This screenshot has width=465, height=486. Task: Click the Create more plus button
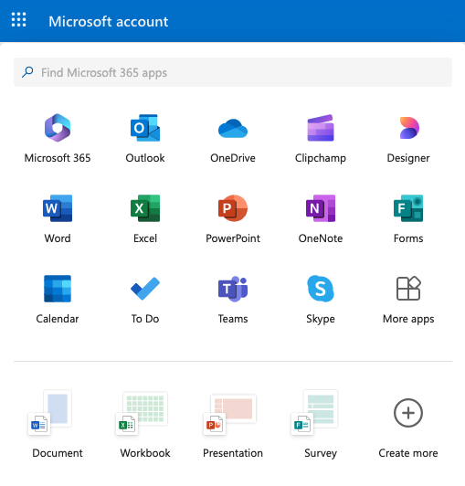point(408,413)
